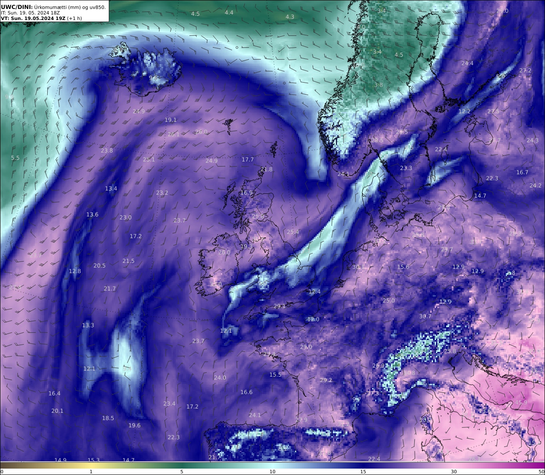Click the colorbar tick label 1
545x475 pixels.
click(x=91, y=472)
